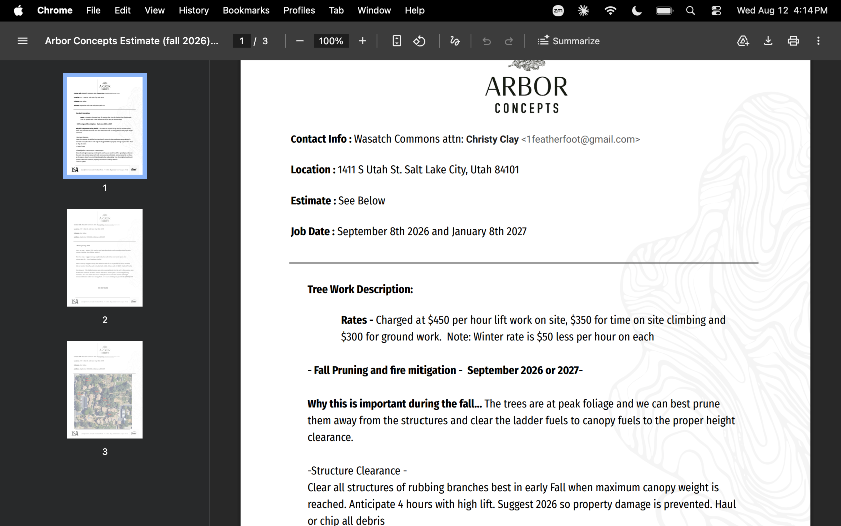
Task: Open the Edit menu
Action: (122, 10)
